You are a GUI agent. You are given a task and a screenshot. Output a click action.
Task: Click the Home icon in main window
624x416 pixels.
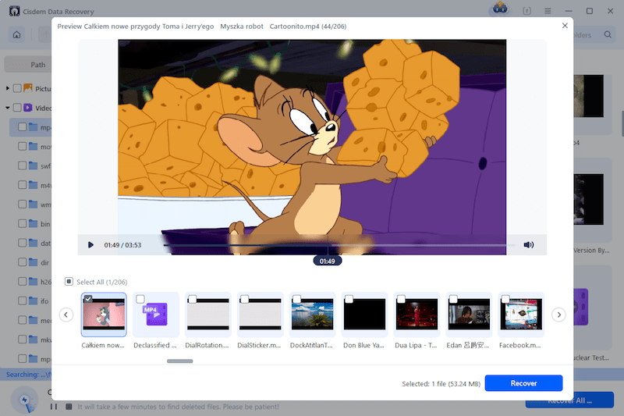[x=16, y=35]
